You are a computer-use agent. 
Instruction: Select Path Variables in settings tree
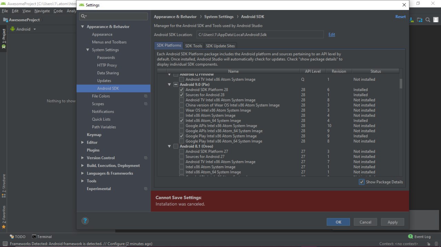(x=104, y=127)
